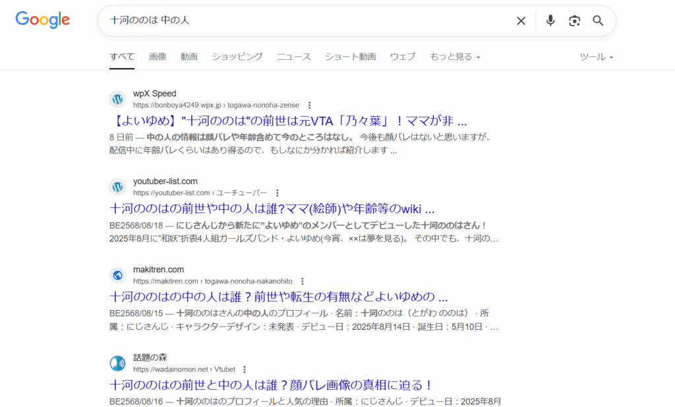Click the magnifying glass search button
This screenshot has height=407, width=675.
598,20
